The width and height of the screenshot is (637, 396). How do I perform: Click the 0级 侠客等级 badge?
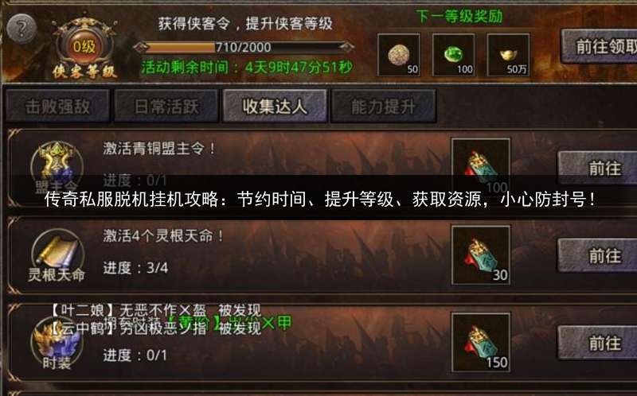84,48
